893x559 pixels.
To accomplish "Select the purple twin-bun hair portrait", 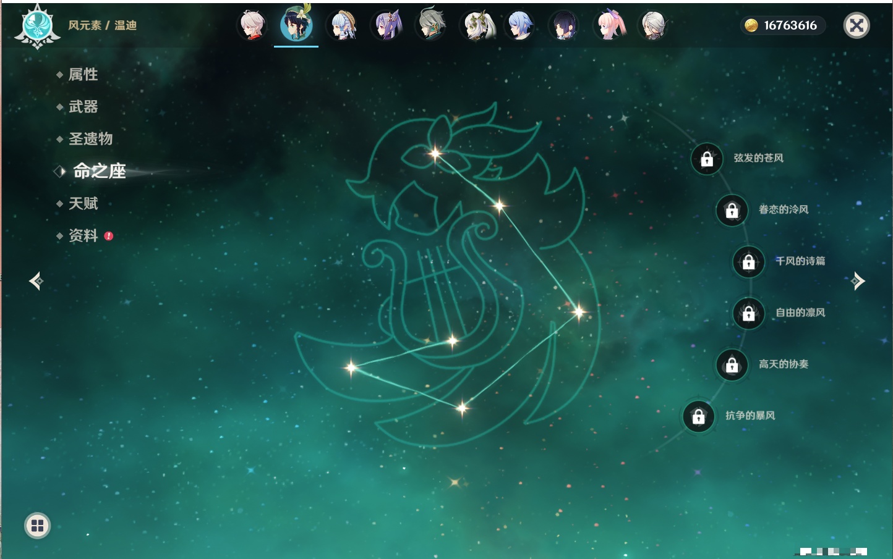I will [387, 25].
